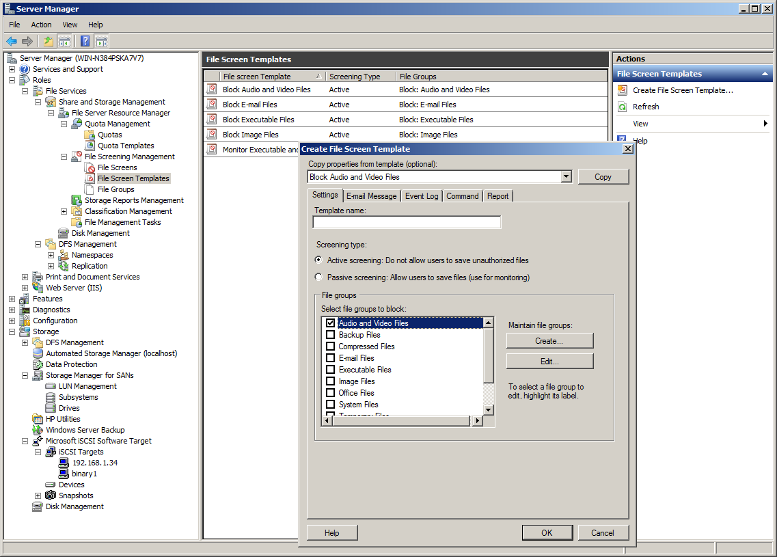This screenshot has width=777, height=557.
Task: Check the Backup Files checkbox
Action: 331,334
